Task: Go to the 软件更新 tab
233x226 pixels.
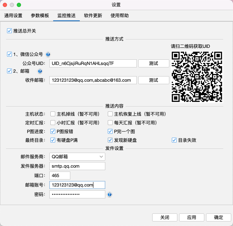Action: click(x=93, y=16)
